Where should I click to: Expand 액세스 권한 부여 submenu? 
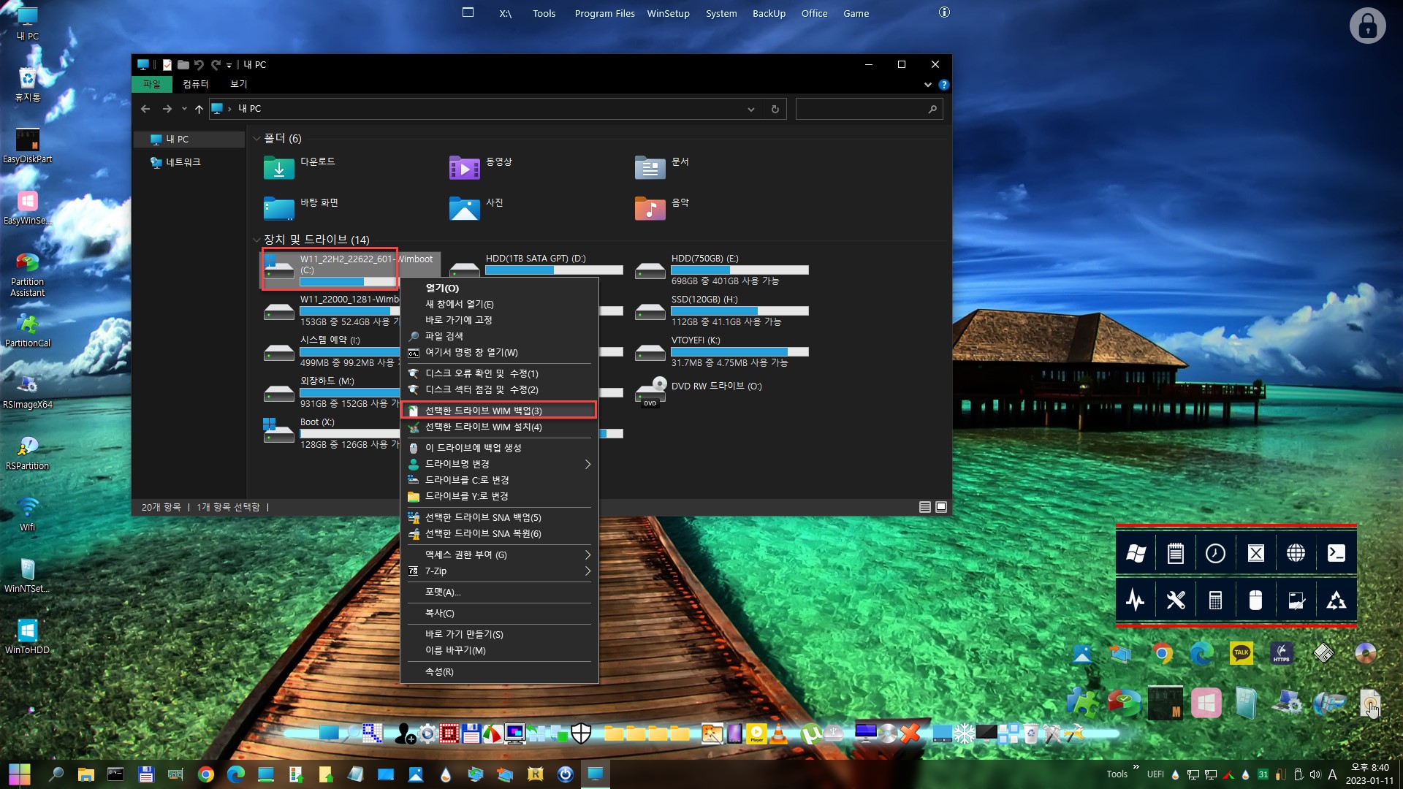588,554
